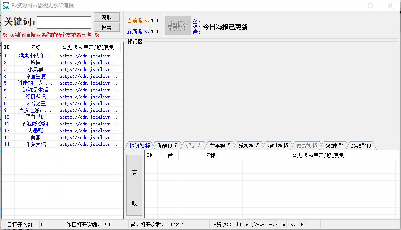Click the poster URL for row 10
401x230 pixels.
tap(88, 117)
